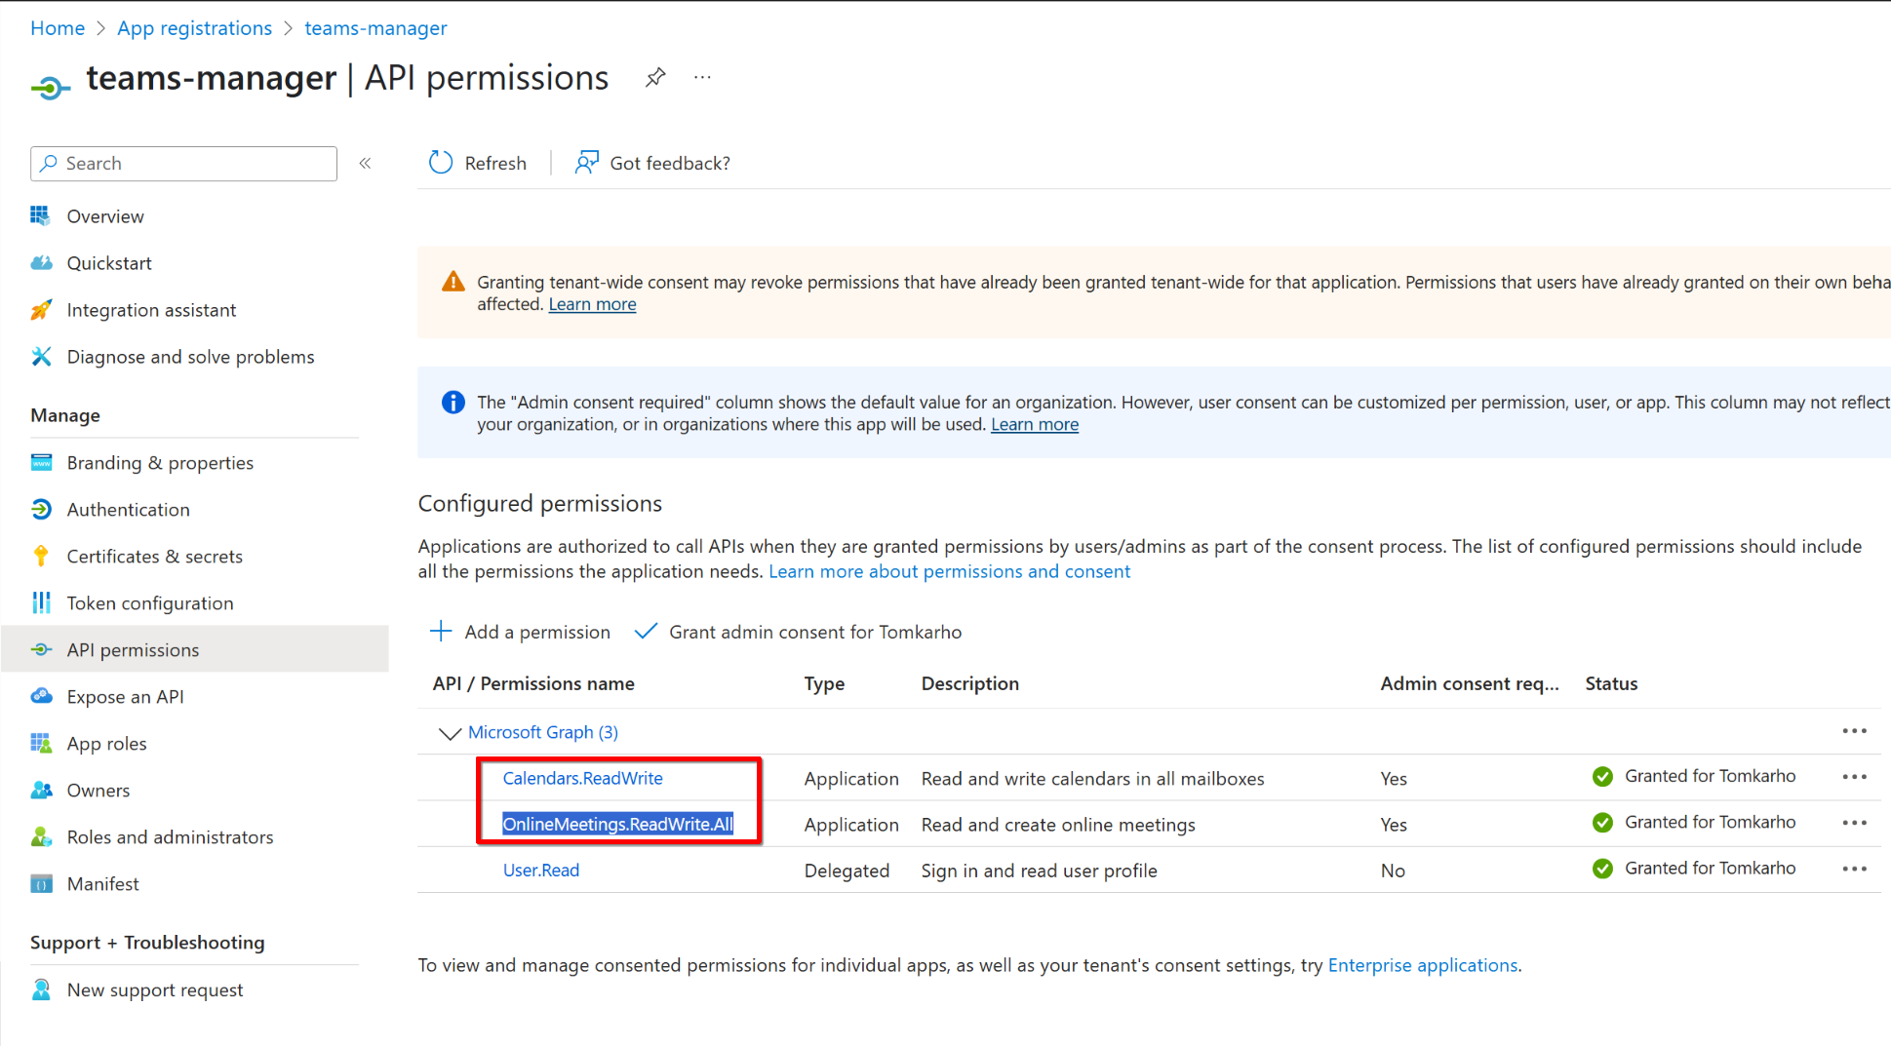The width and height of the screenshot is (1891, 1046).
Task: Open more options for OnlineMeetings.ReadWrite.All row
Action: tap(1854, 823)
